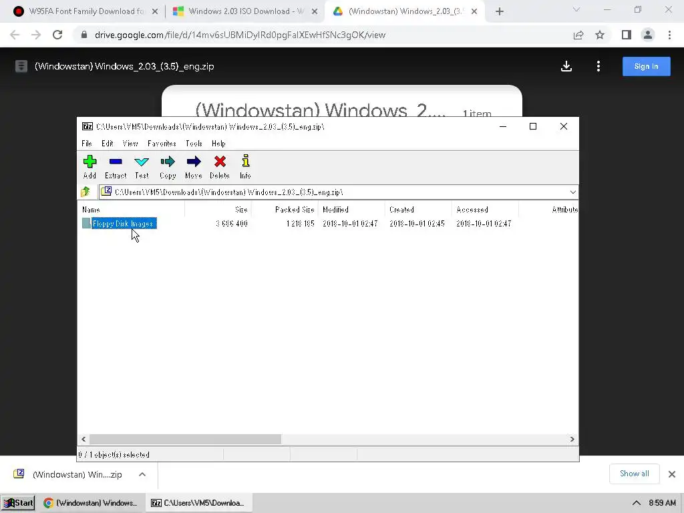Image resolution: width=684 pixels, height=513 pixels.
Task: Sort by Accessed column header
Action: (485, 209)
